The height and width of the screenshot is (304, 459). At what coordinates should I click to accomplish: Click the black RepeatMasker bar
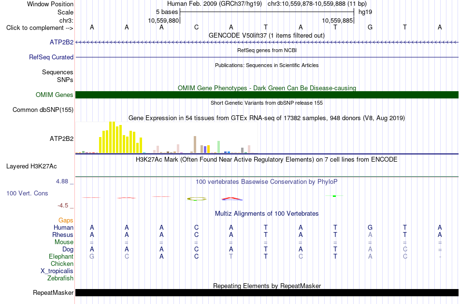pyautogui.click(x=267, y=292)
